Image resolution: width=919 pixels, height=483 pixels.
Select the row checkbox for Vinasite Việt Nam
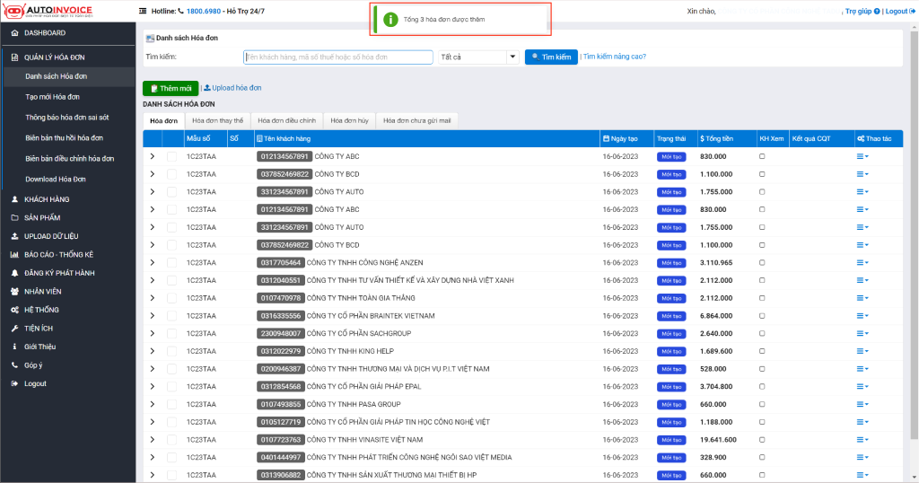tap(171, 440)
